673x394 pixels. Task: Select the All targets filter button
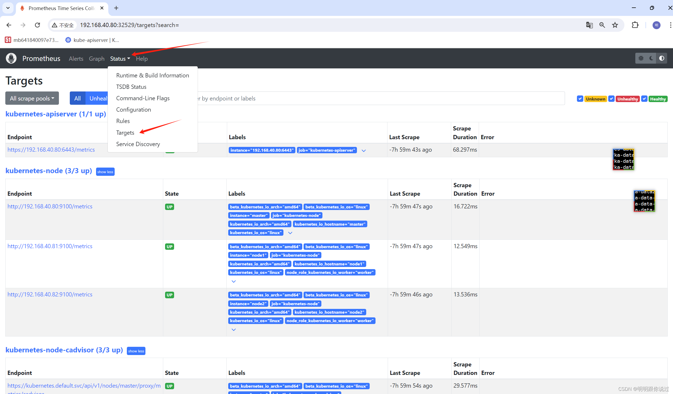[77, 98]
